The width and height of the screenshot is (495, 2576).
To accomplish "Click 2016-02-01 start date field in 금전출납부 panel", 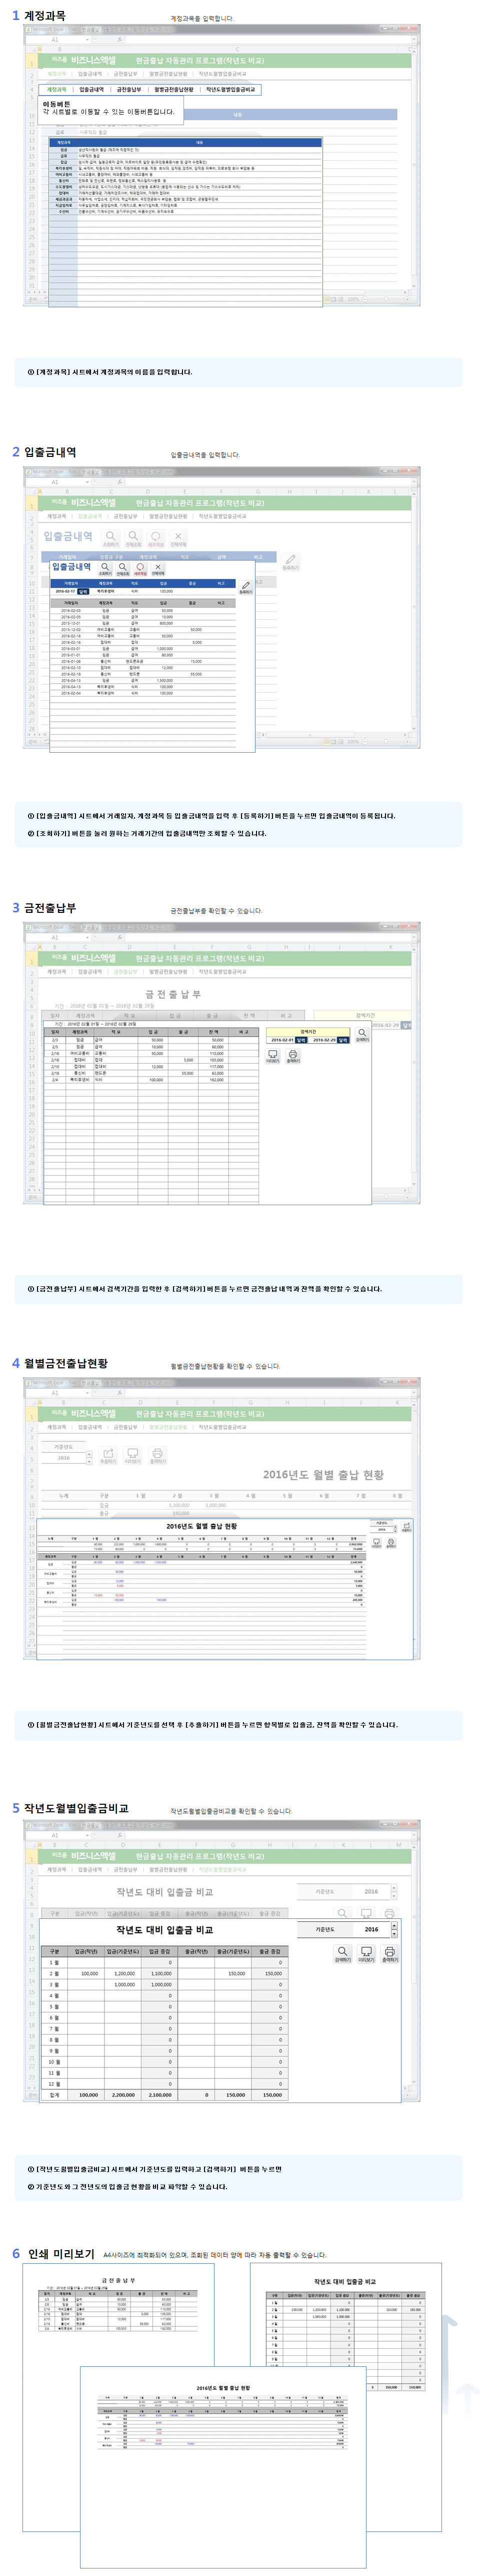I will 282,1039.
